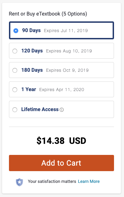Click the 120 Days label text
This screenshot has height=197, width=124.
point(32,51)
